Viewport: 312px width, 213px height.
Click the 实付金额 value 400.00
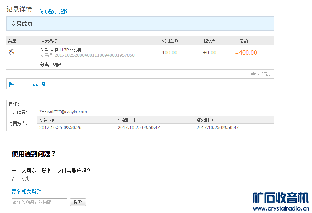tap(170, 52)
